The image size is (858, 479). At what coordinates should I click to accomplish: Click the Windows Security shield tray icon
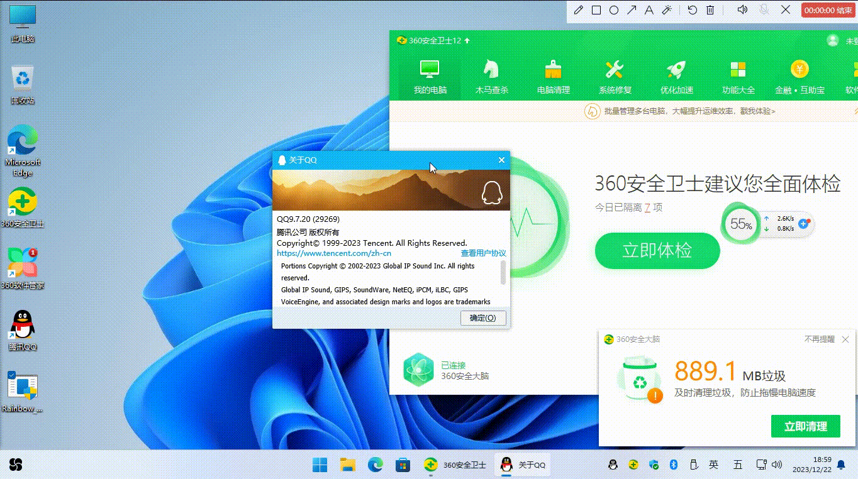pos(654,465)
